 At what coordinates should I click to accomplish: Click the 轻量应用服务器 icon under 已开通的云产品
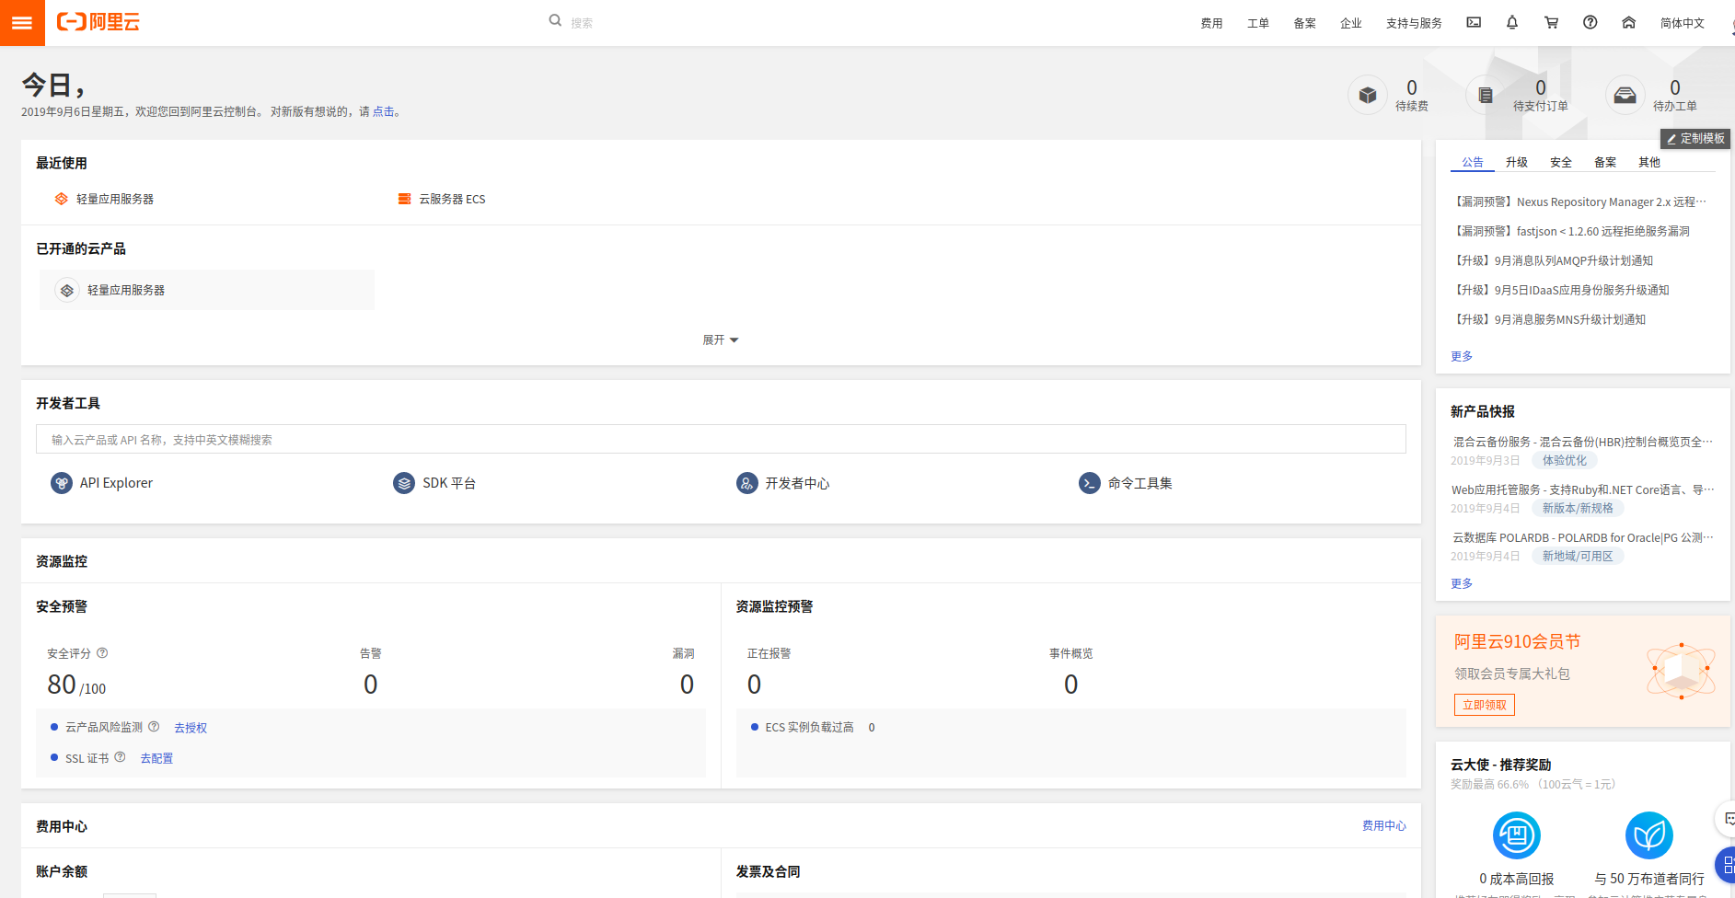(67, 290)
